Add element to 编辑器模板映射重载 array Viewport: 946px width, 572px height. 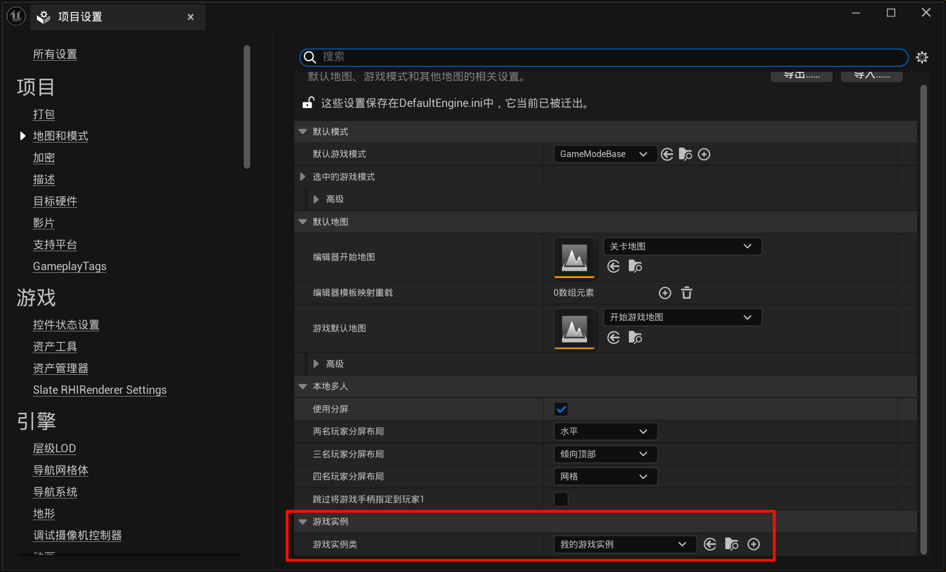point(665,293)
